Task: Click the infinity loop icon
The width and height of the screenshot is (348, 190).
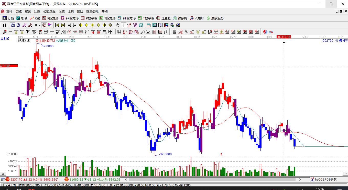Action: (271, 32)
